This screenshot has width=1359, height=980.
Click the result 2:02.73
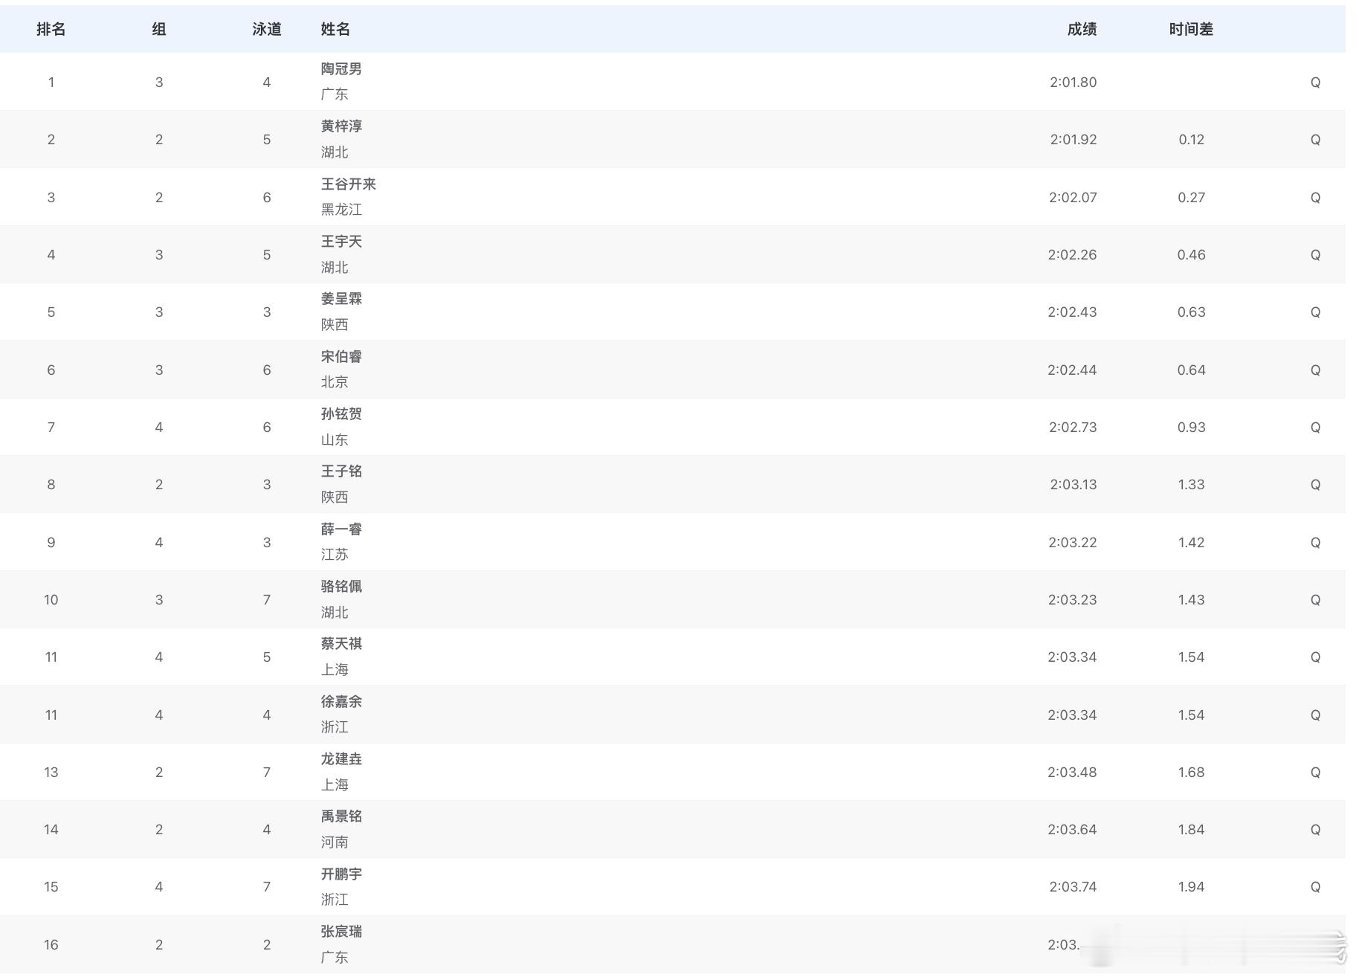tap(1073, 428)
